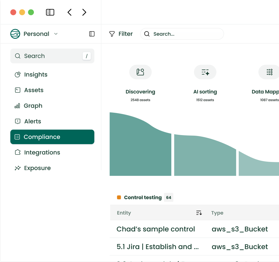
Task: Click the Alerts exclamation icon
Action: 18,121
